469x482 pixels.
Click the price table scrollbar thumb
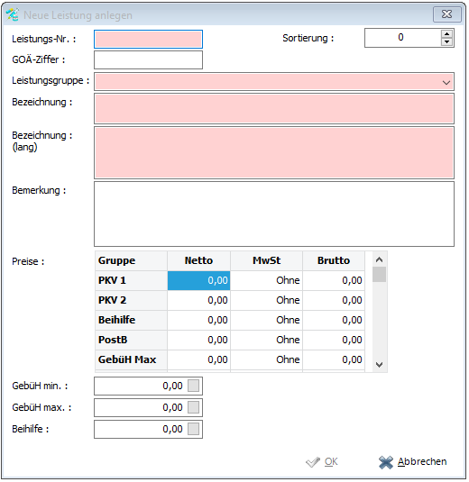click(380, 275)
